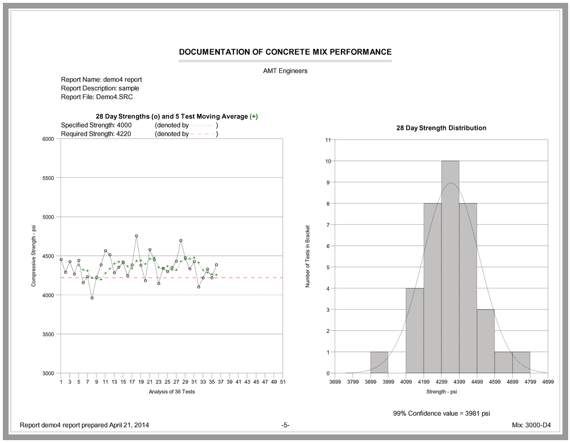Screen dimensions: 571x443
Task: Select the report prepared April 21, 2014 footer
Action: click(85, 425)
